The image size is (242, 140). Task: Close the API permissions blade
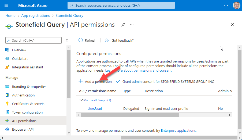pos(232,25)
